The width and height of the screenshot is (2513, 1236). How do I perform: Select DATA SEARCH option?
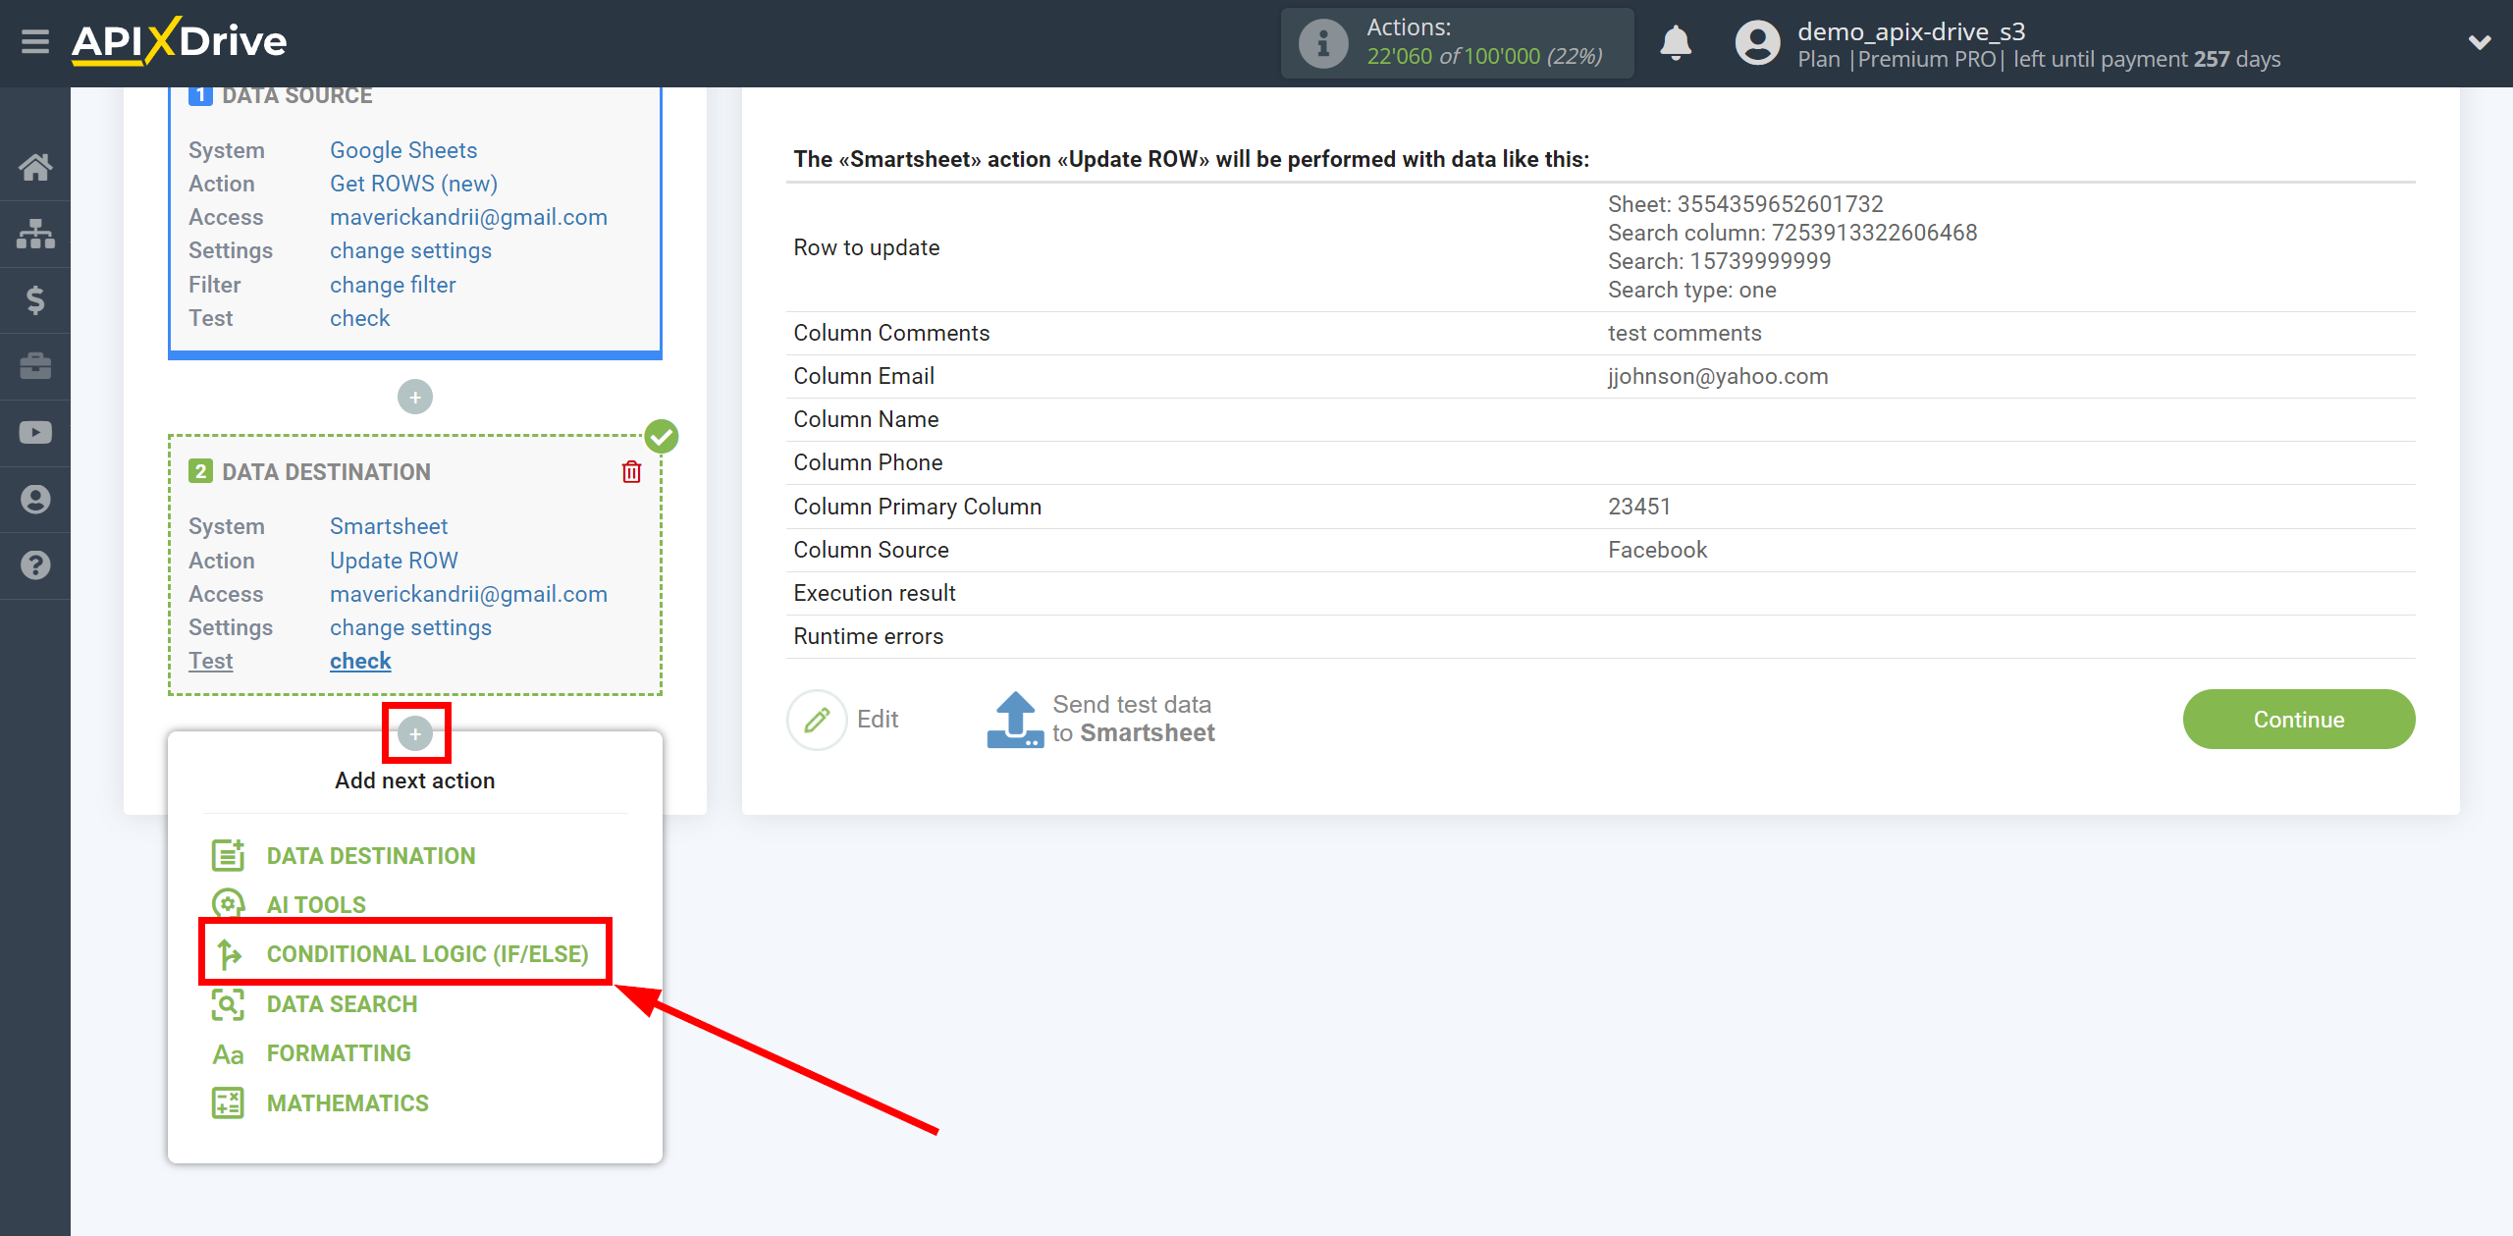(x=342, y=1004)
